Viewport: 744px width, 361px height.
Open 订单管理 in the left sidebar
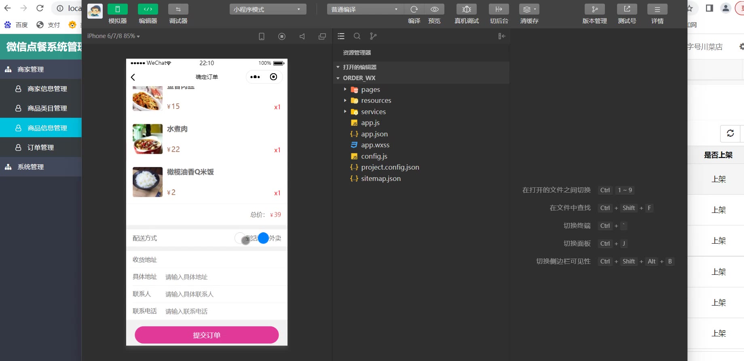pyautogui.click(x=40, y=148)
